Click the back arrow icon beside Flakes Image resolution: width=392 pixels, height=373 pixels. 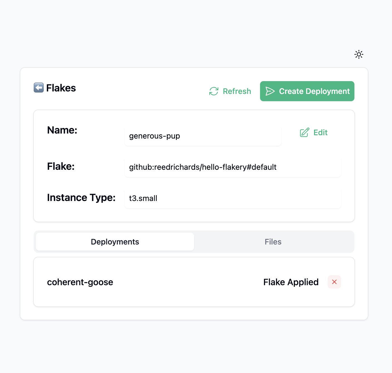(x=39, y=88)
